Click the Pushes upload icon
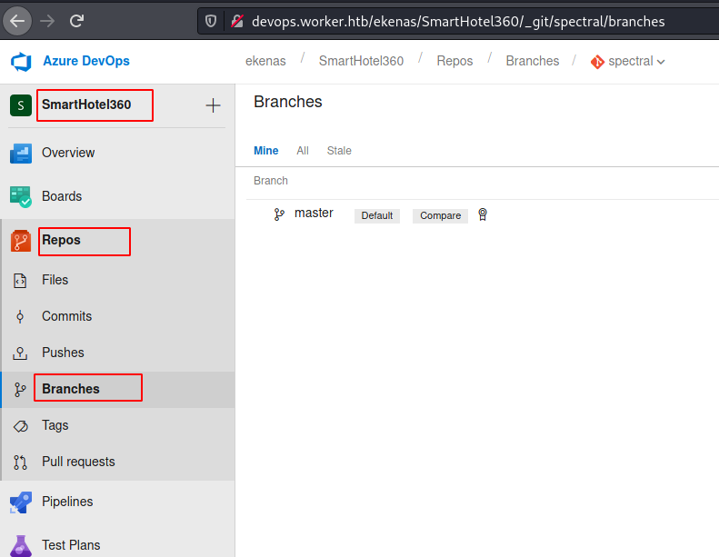This screenshot has height=557, width=719. pos(20,353)
